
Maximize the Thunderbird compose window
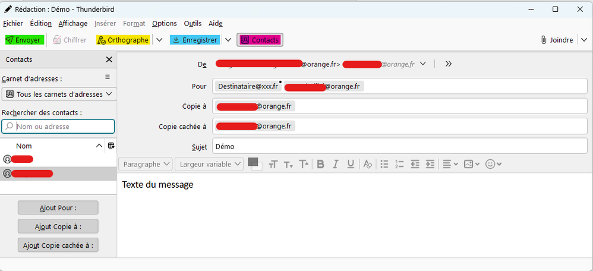555,10
